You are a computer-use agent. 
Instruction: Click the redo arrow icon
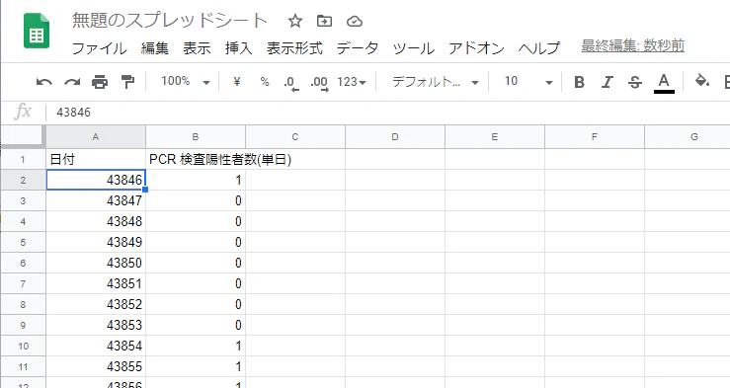click(72, 82)
